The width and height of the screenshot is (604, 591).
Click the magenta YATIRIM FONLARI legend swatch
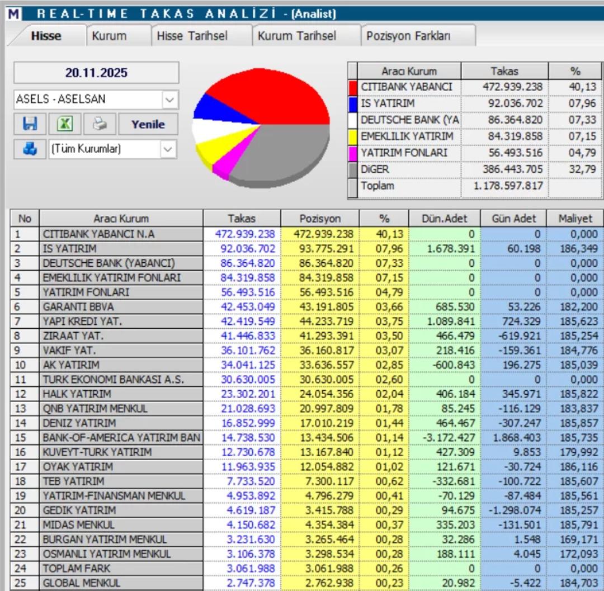click(353, 152)
